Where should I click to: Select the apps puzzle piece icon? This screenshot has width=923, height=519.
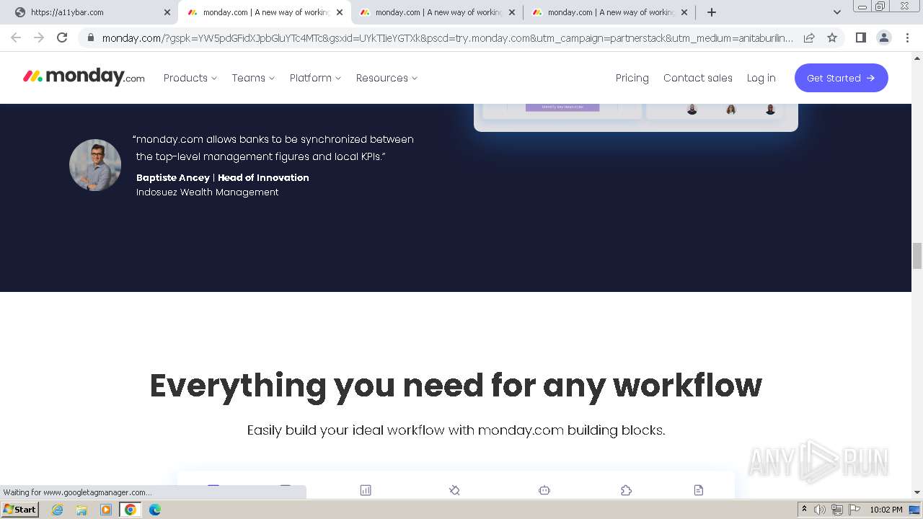pos(626,490)
